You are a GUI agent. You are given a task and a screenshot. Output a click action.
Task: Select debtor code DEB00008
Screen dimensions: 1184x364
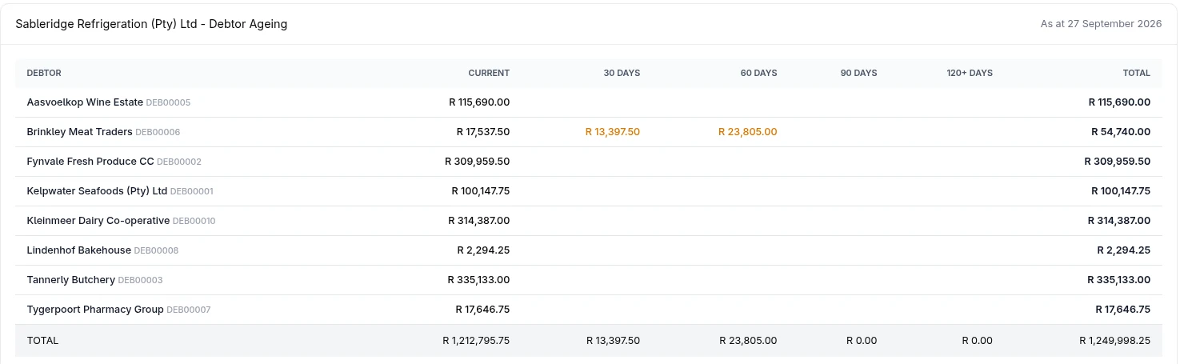point(156,251)
